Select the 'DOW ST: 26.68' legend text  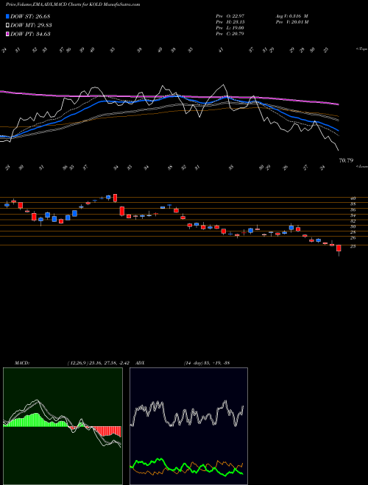point(30,16)
